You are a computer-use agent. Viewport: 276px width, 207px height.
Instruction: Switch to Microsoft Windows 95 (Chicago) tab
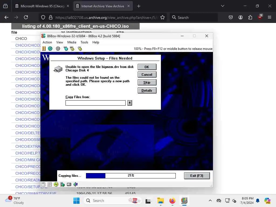(42, 6)
